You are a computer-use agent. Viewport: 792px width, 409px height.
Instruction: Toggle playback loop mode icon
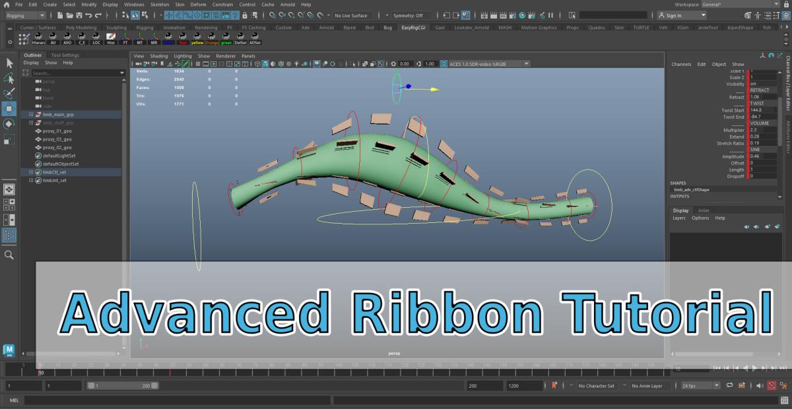[x=729, y=385]
